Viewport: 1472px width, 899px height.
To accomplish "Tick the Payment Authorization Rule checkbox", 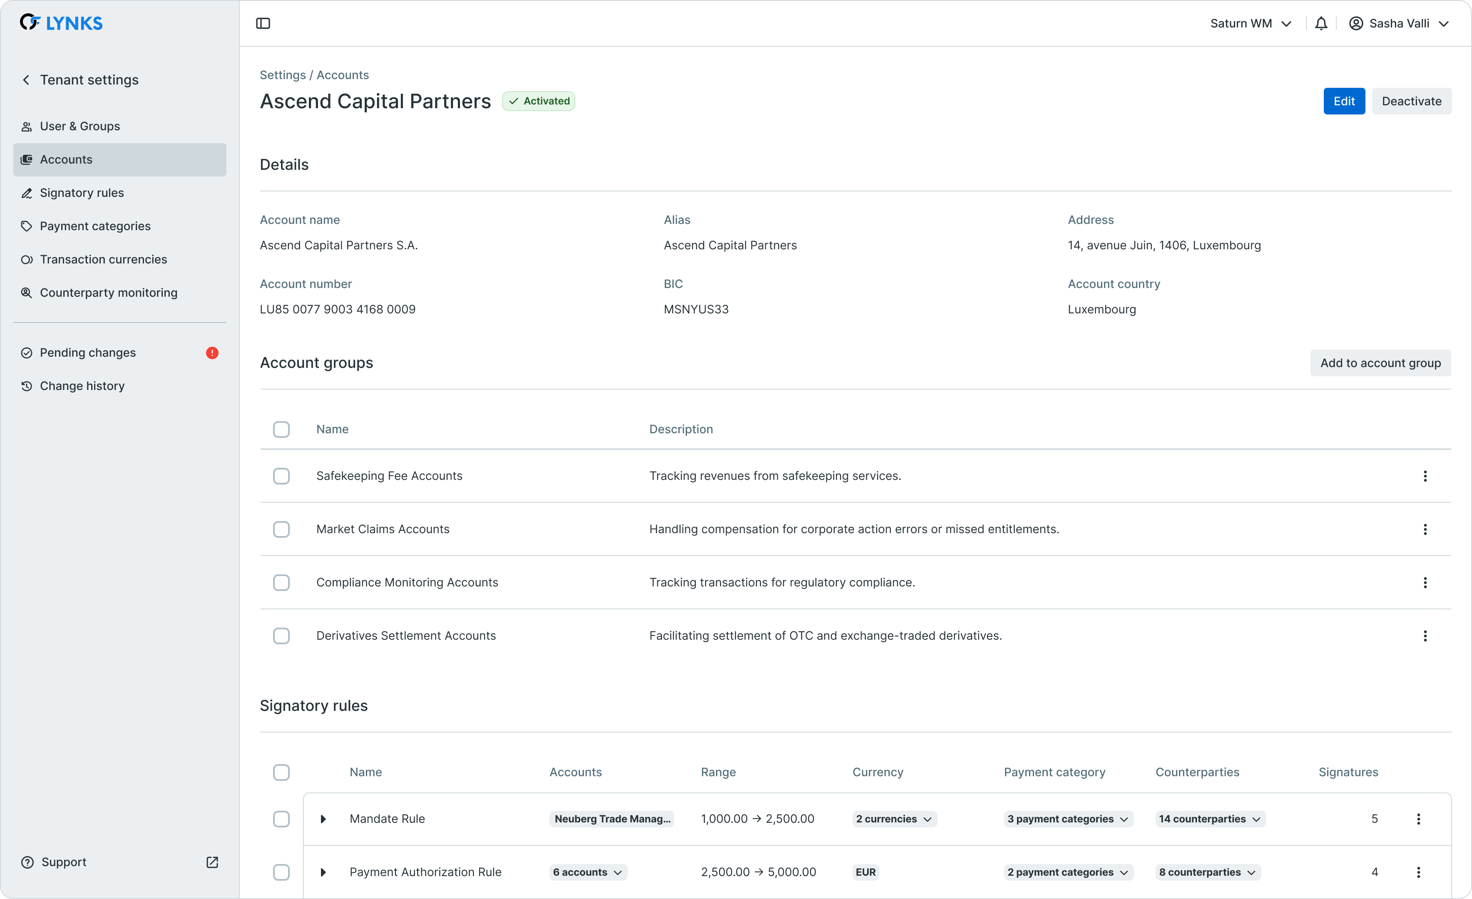I will pyautogui.click(x=281, y=872).
